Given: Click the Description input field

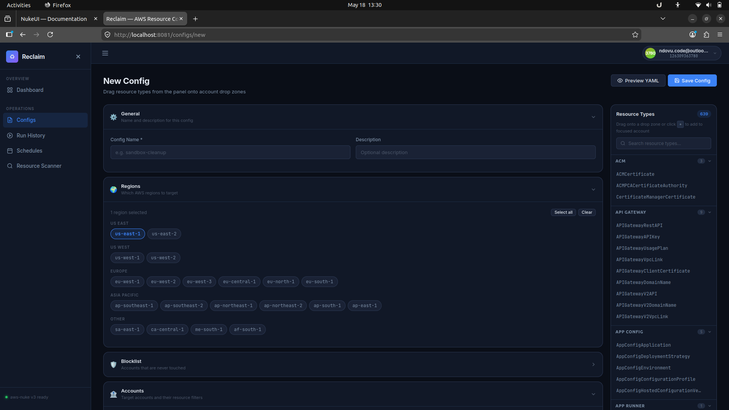Looking at the screenshot, I should point(475,152).
